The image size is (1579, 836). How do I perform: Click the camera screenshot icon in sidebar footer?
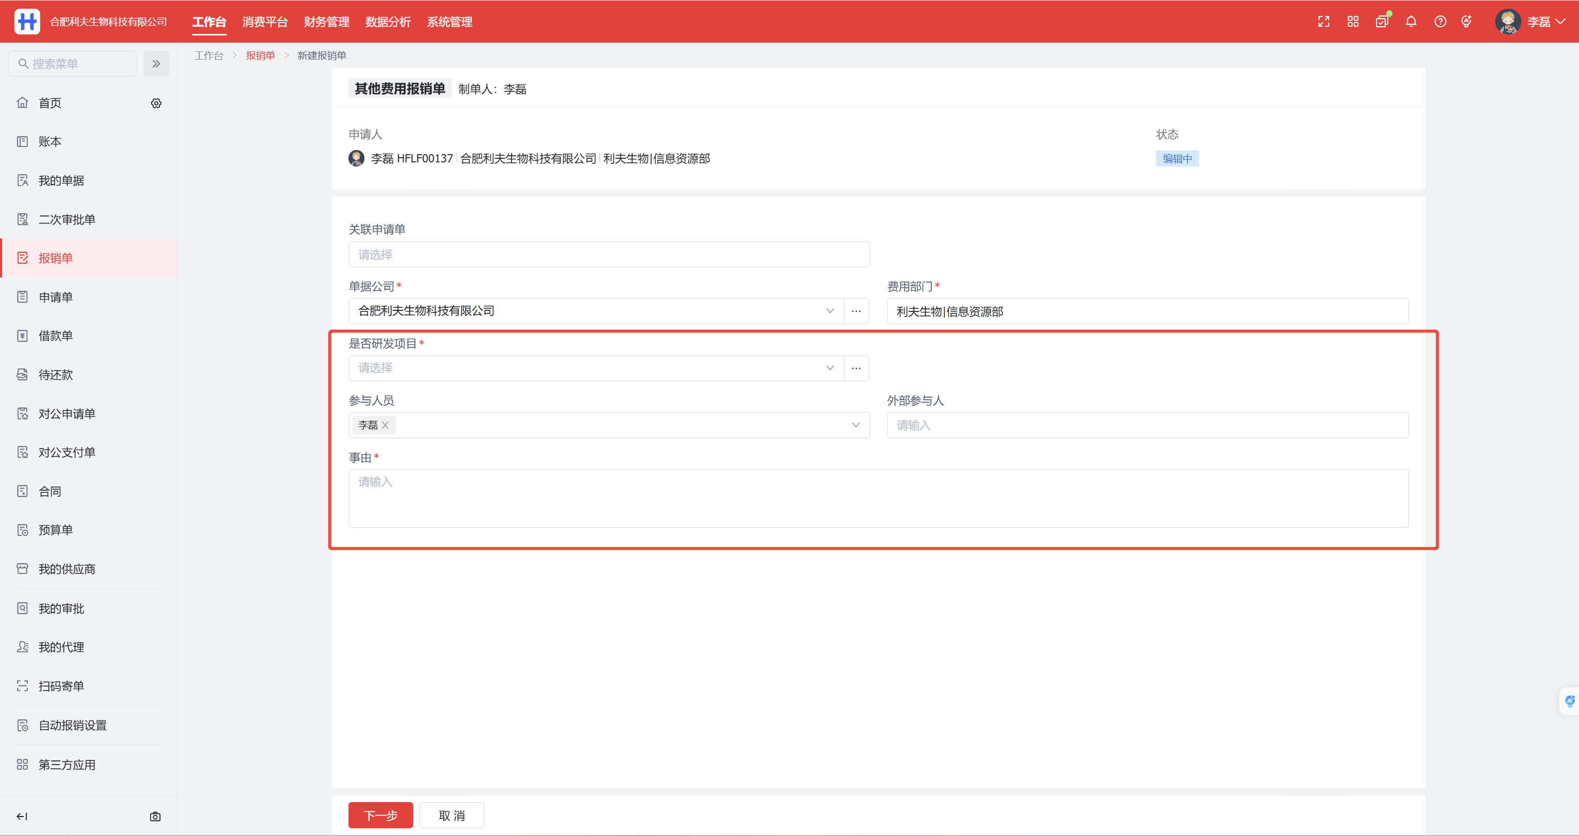click(x=155, y=816)
